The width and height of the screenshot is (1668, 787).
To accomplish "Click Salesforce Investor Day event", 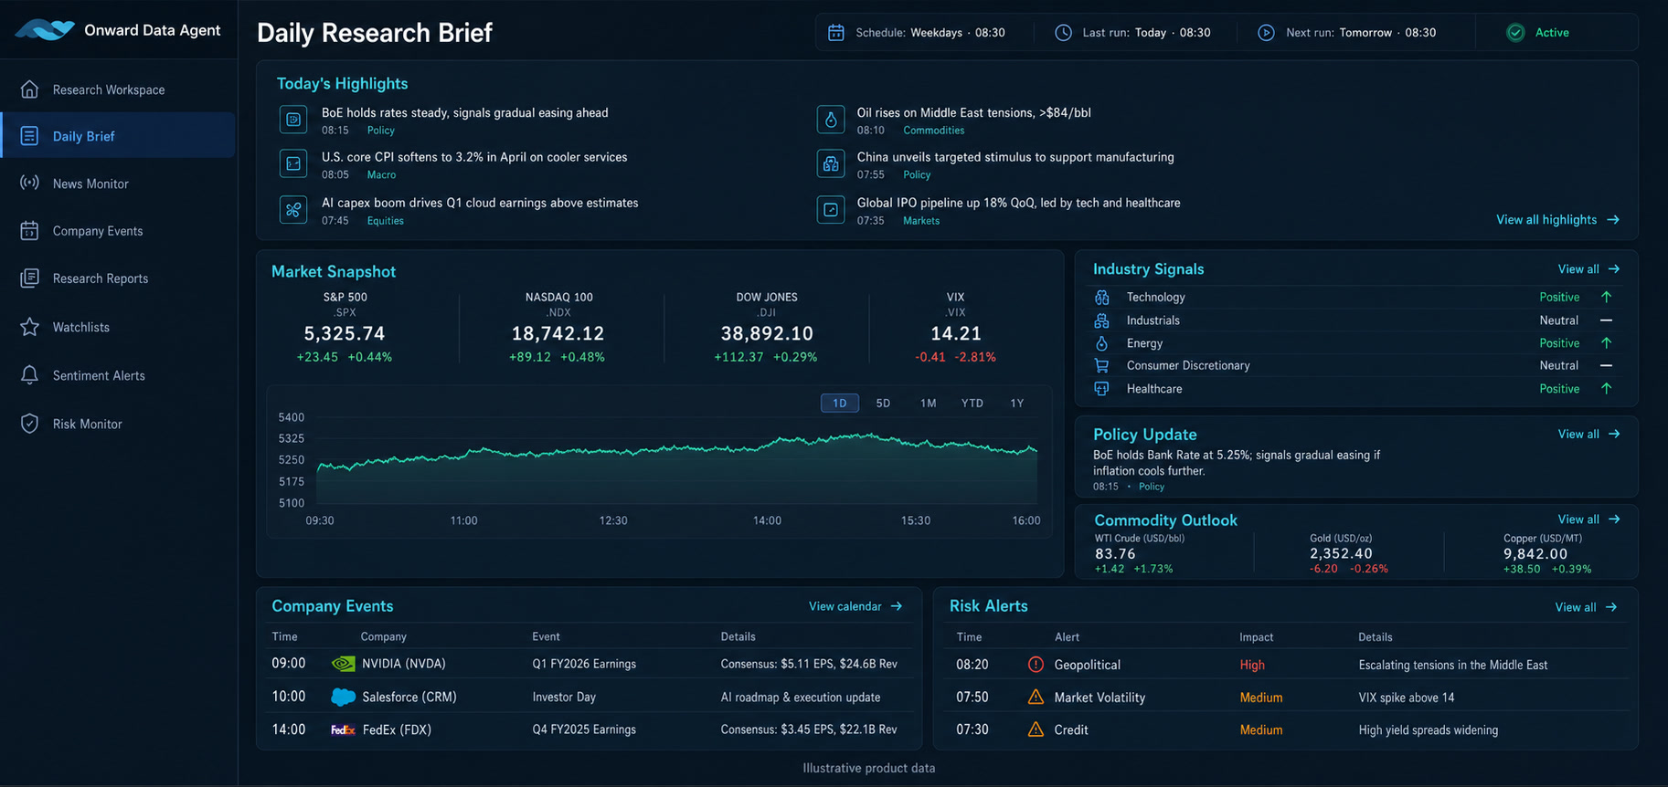I will coord(564,697).
